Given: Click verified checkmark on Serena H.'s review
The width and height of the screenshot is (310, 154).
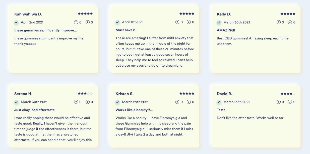Looking at the screenshot, I should point(16,102).
